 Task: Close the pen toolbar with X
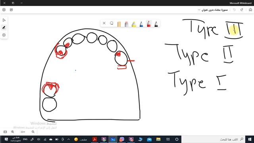tap(104, 23)
